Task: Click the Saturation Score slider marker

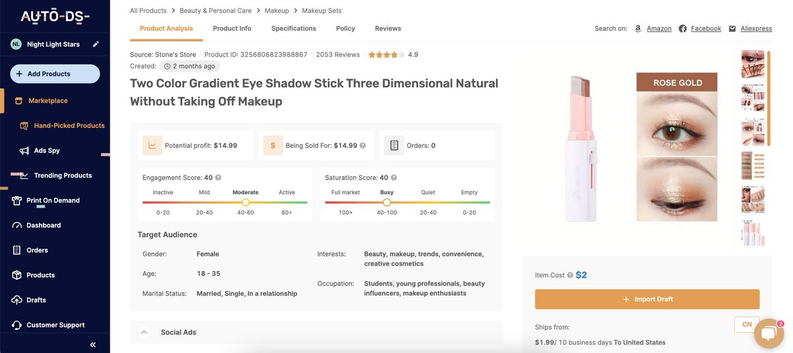Action: click(x=387, y=203)
